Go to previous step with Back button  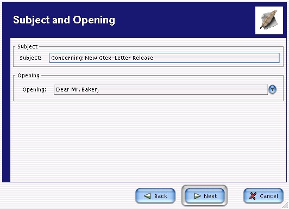click(x=155, y=196)
